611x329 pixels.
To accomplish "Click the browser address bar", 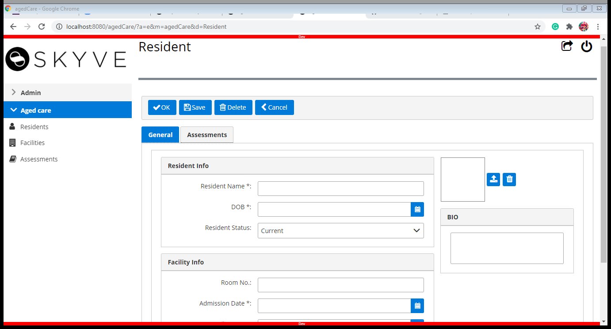I will click(x=298, y=27).
